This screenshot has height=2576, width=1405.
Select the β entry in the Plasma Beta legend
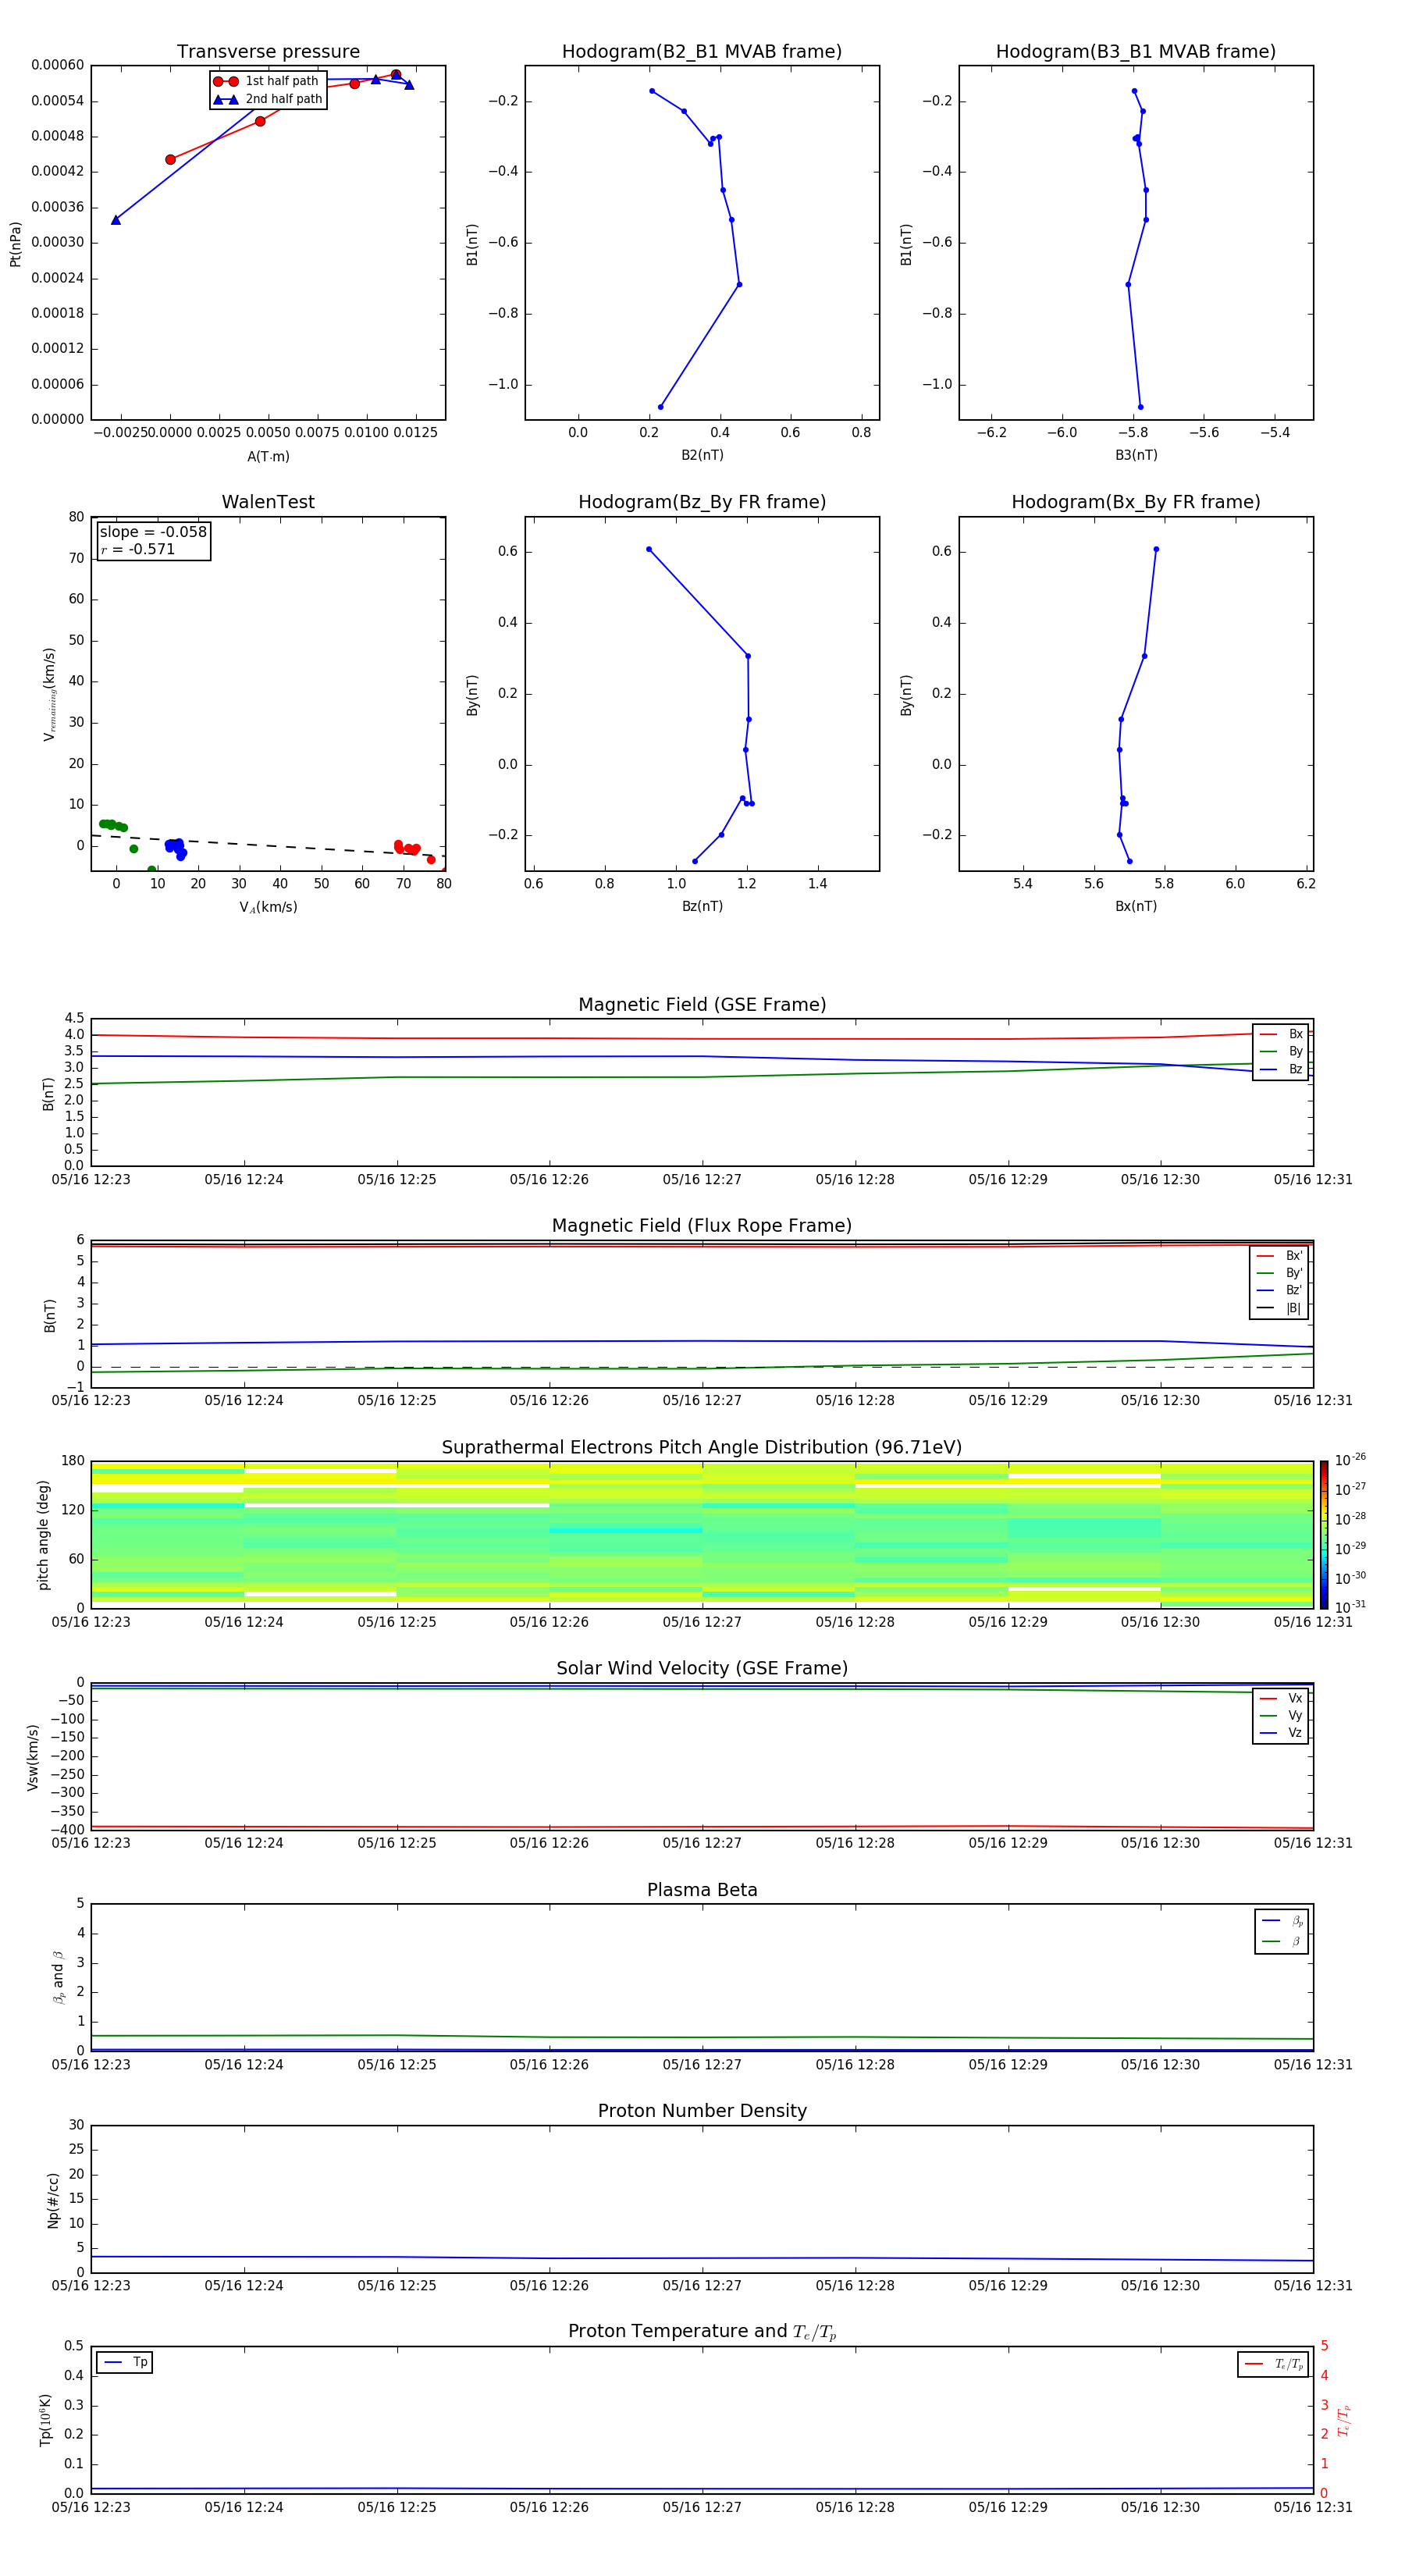click(1282, 1942)
